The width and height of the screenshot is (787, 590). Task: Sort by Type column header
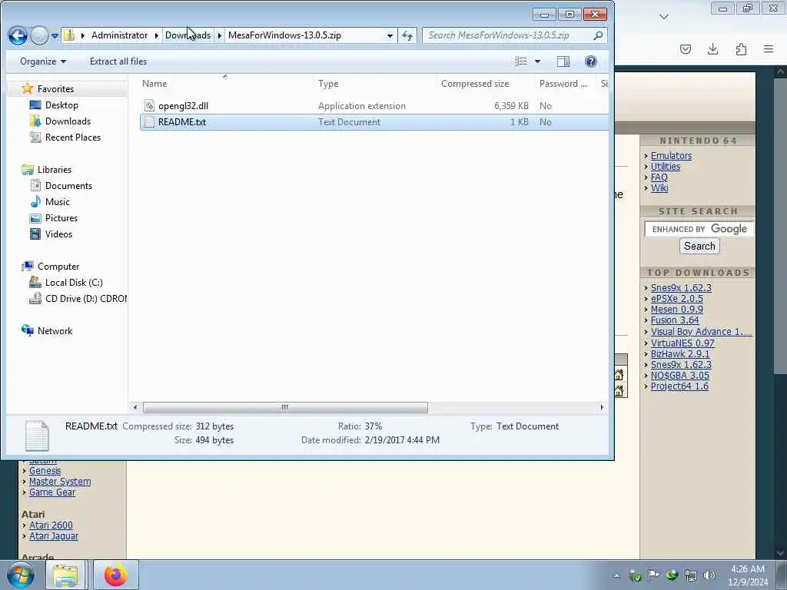pyautogui.click(x=328, y=84)
